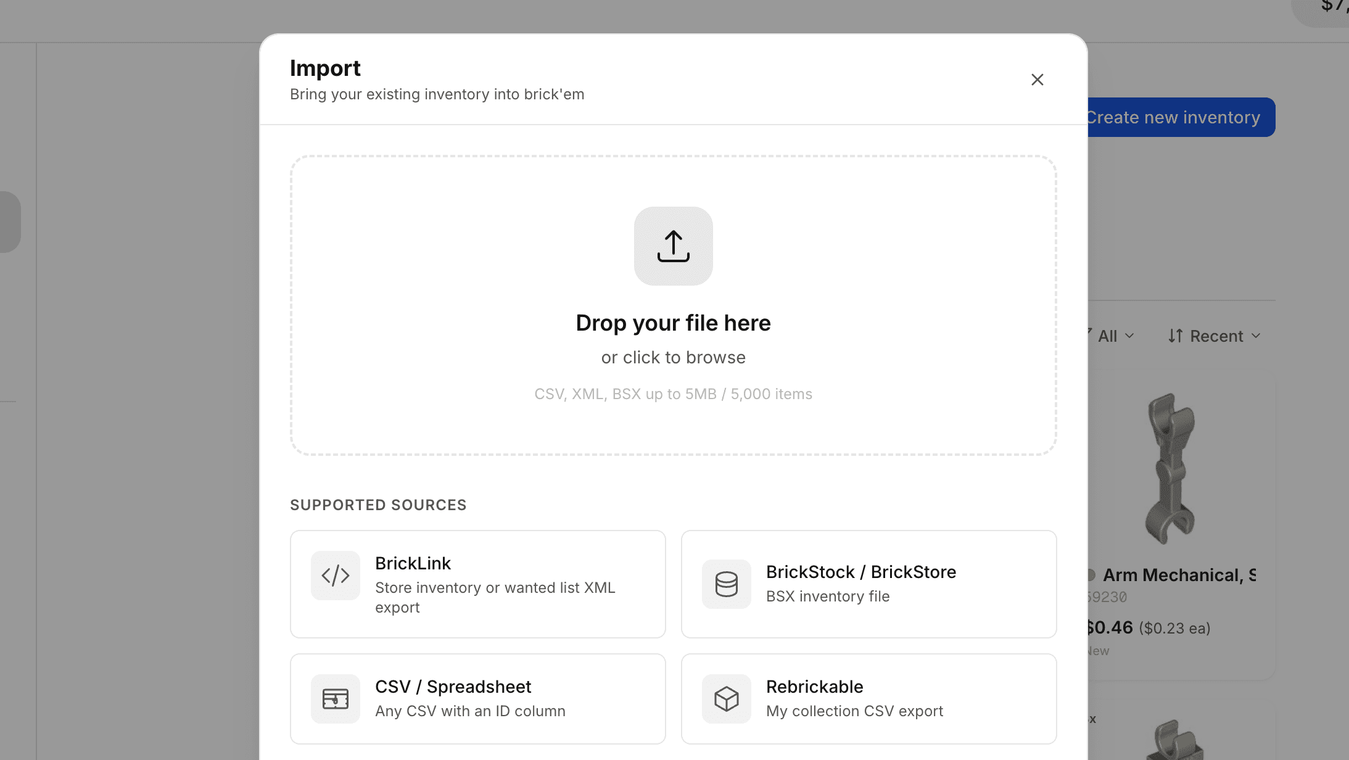
Task: Click the upload arrow icon in drop zone
Action: 673,246
